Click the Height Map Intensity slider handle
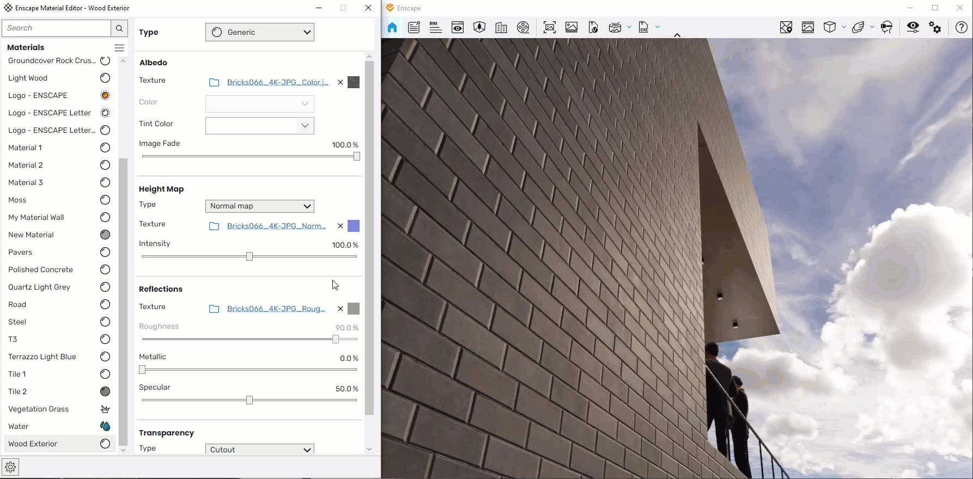The height and width of the screenshot is (479, 973). coord(250,256)
